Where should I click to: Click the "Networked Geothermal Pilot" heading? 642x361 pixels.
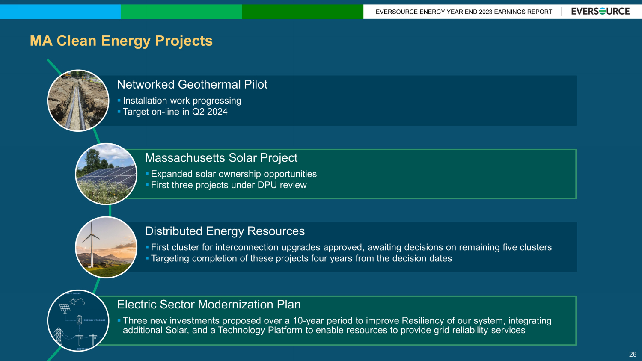(192, 84)
